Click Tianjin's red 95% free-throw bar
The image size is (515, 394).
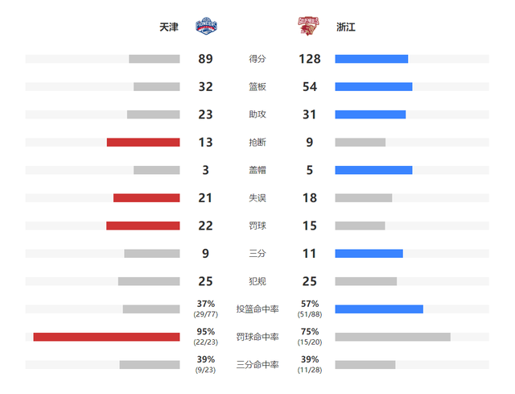106,337
